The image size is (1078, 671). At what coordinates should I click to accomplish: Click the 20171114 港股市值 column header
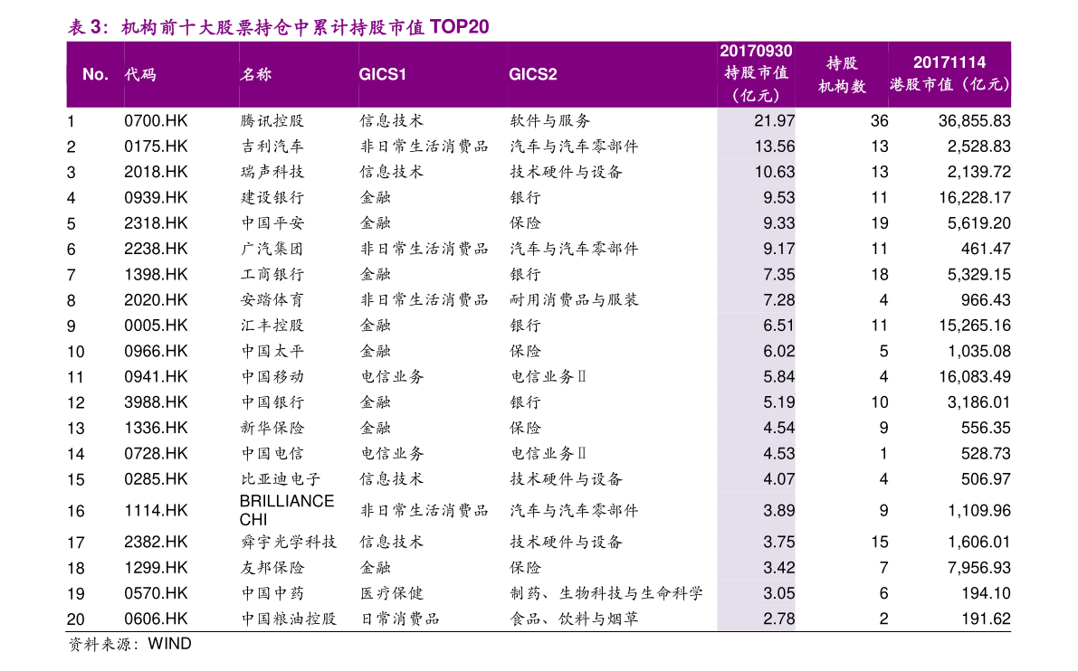click(x=949, y=73)
